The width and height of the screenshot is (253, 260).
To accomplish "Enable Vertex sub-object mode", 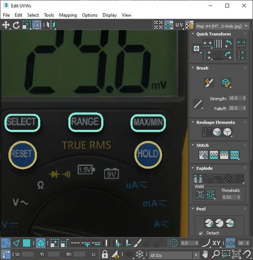I will 6,243.
